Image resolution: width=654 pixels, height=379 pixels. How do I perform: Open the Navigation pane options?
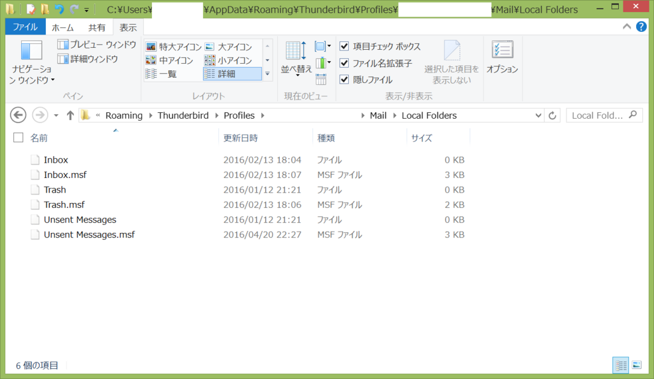31,63
